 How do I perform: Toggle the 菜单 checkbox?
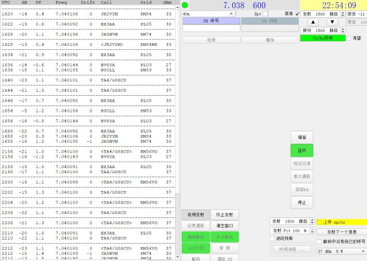coord(296,13)
